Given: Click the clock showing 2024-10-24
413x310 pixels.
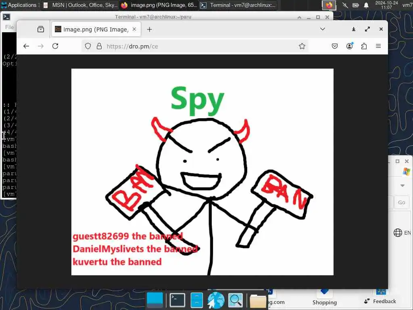Looking at the screenshot, I should (x=386, y=5).
